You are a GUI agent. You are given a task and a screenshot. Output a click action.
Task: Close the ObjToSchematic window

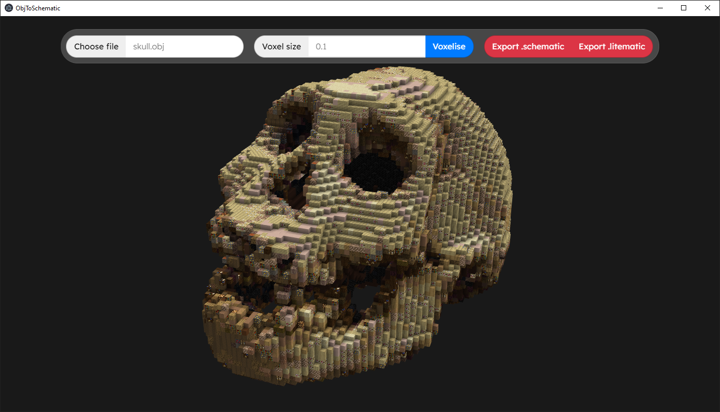708,8
